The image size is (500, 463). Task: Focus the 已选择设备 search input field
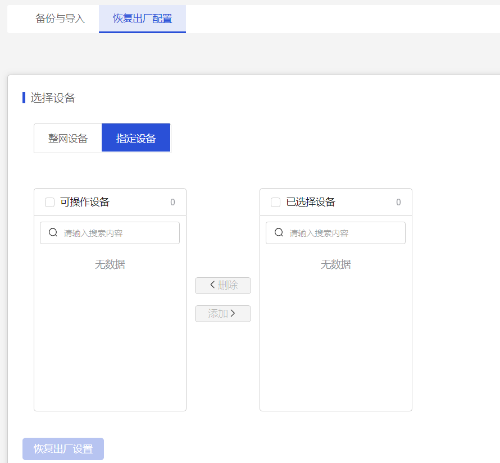(x=344, y=233)
